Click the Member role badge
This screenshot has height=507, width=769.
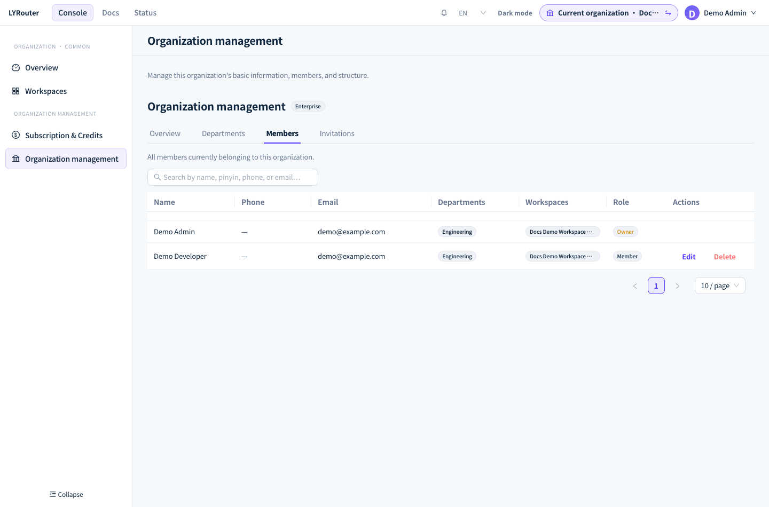click(x=627, y=256)
